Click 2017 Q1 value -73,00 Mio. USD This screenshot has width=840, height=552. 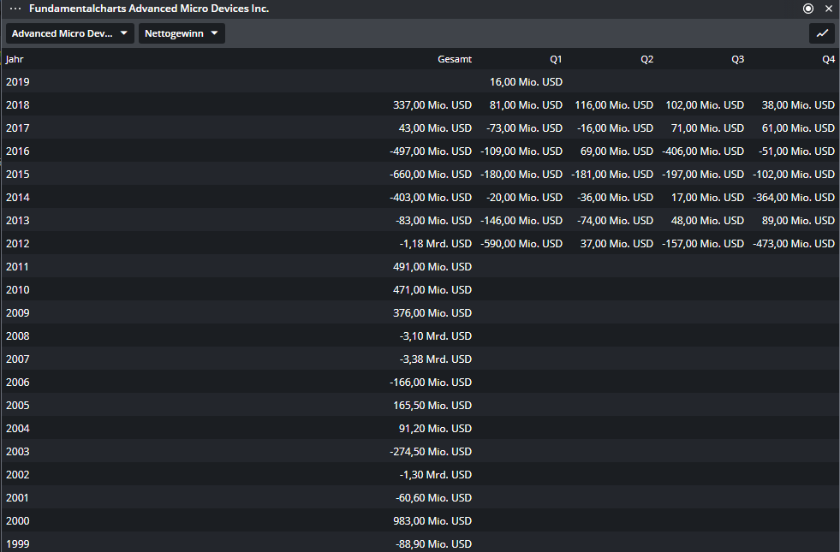click(x=524, y=128)
